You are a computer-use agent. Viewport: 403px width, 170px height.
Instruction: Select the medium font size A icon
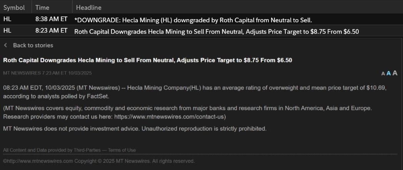(388, 73)
